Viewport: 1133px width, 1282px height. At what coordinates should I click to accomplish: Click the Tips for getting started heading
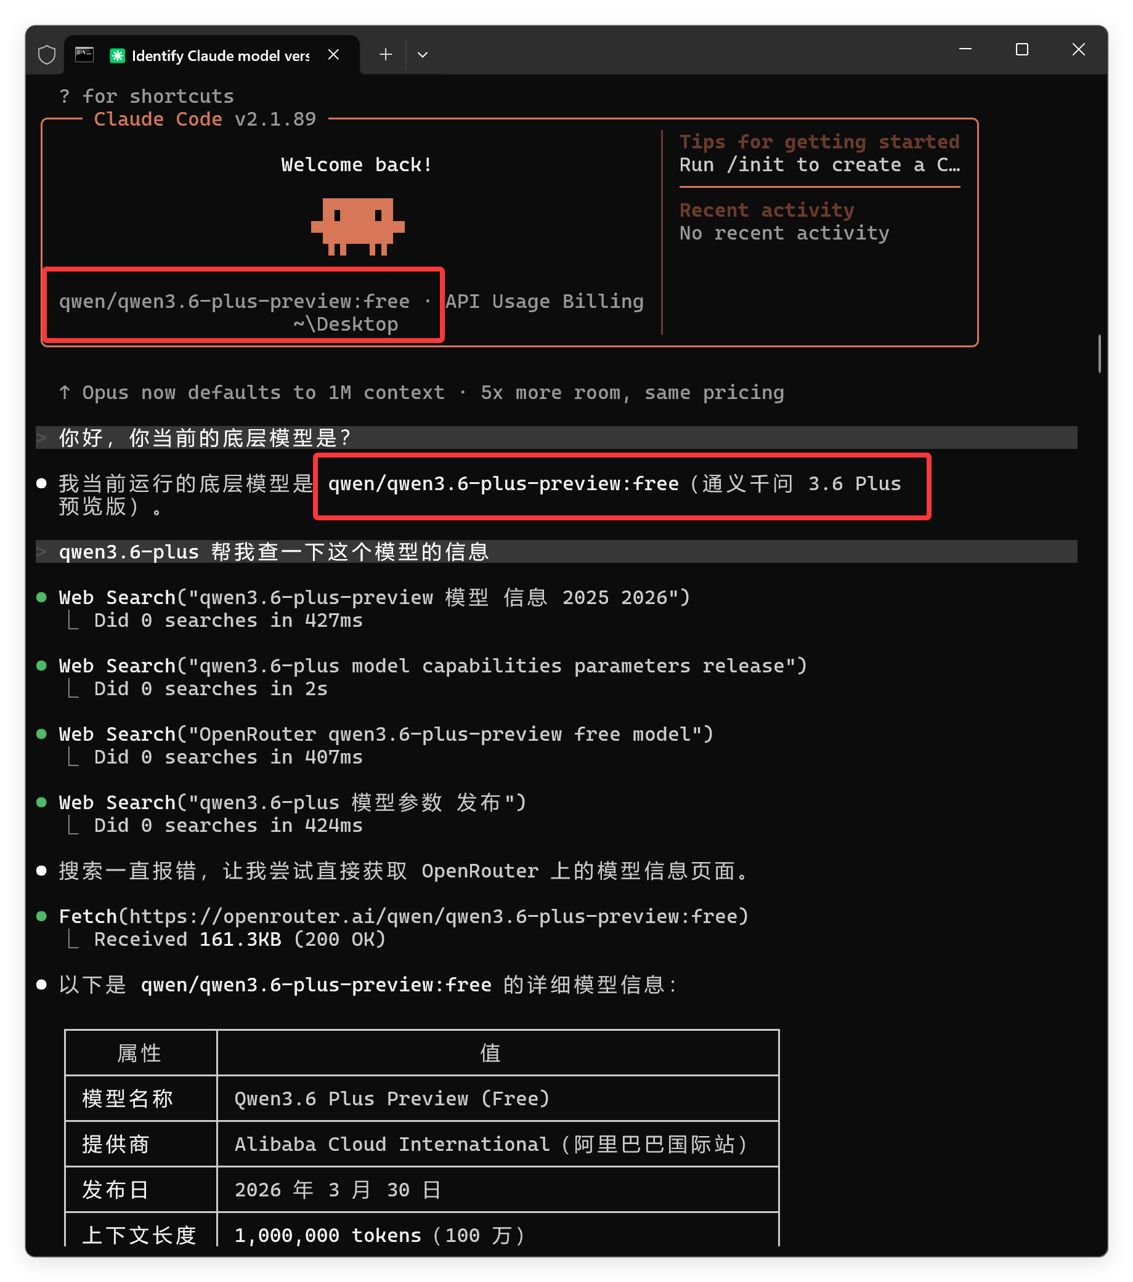[819, 142]
